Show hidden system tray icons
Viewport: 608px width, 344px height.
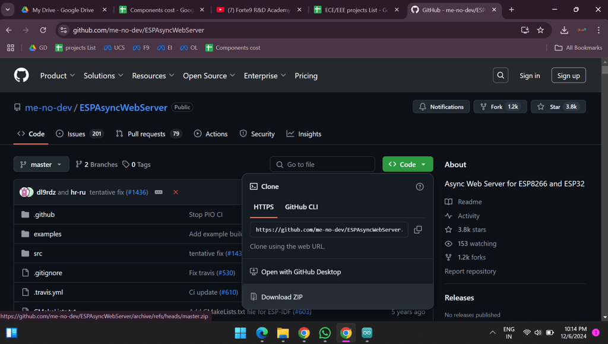(x=492, y=332)
